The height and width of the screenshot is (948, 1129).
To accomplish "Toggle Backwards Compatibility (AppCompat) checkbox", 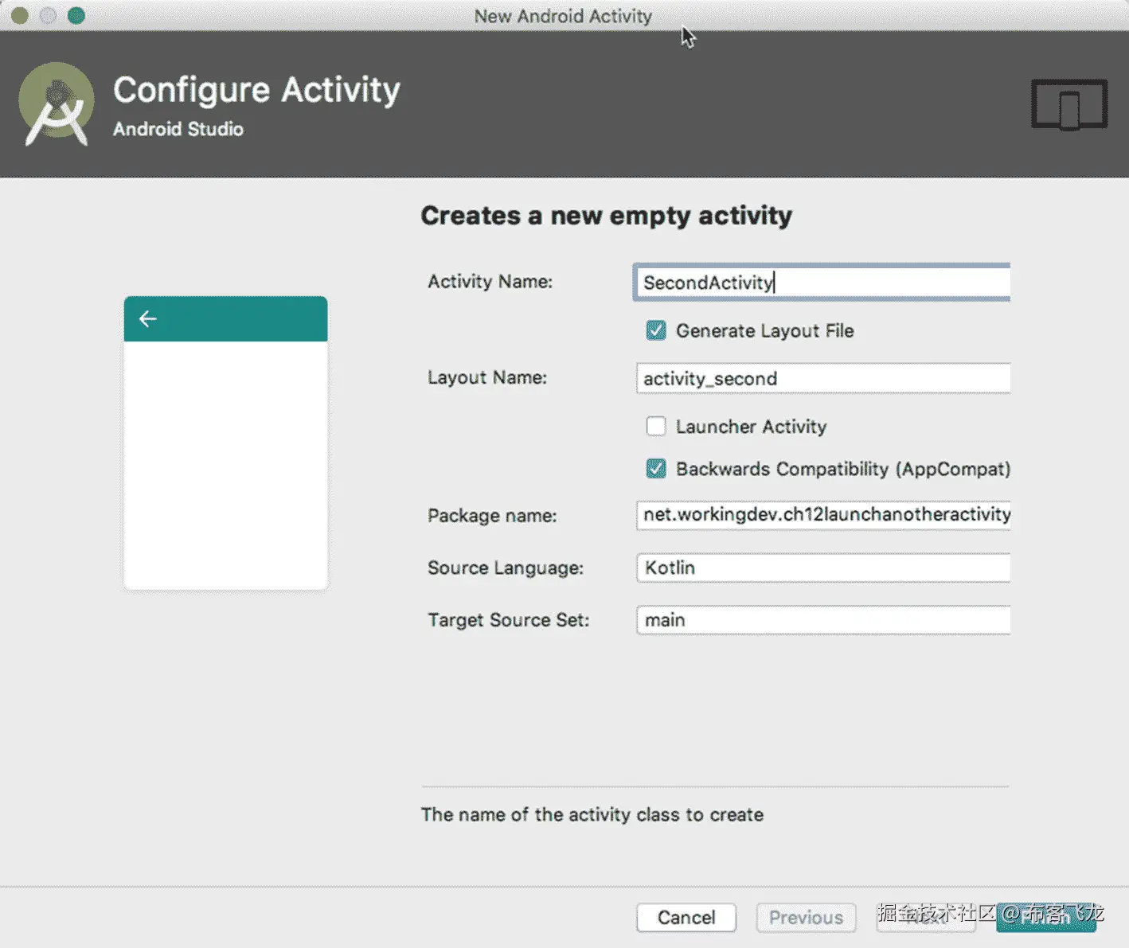I will [x=656, y=469].
